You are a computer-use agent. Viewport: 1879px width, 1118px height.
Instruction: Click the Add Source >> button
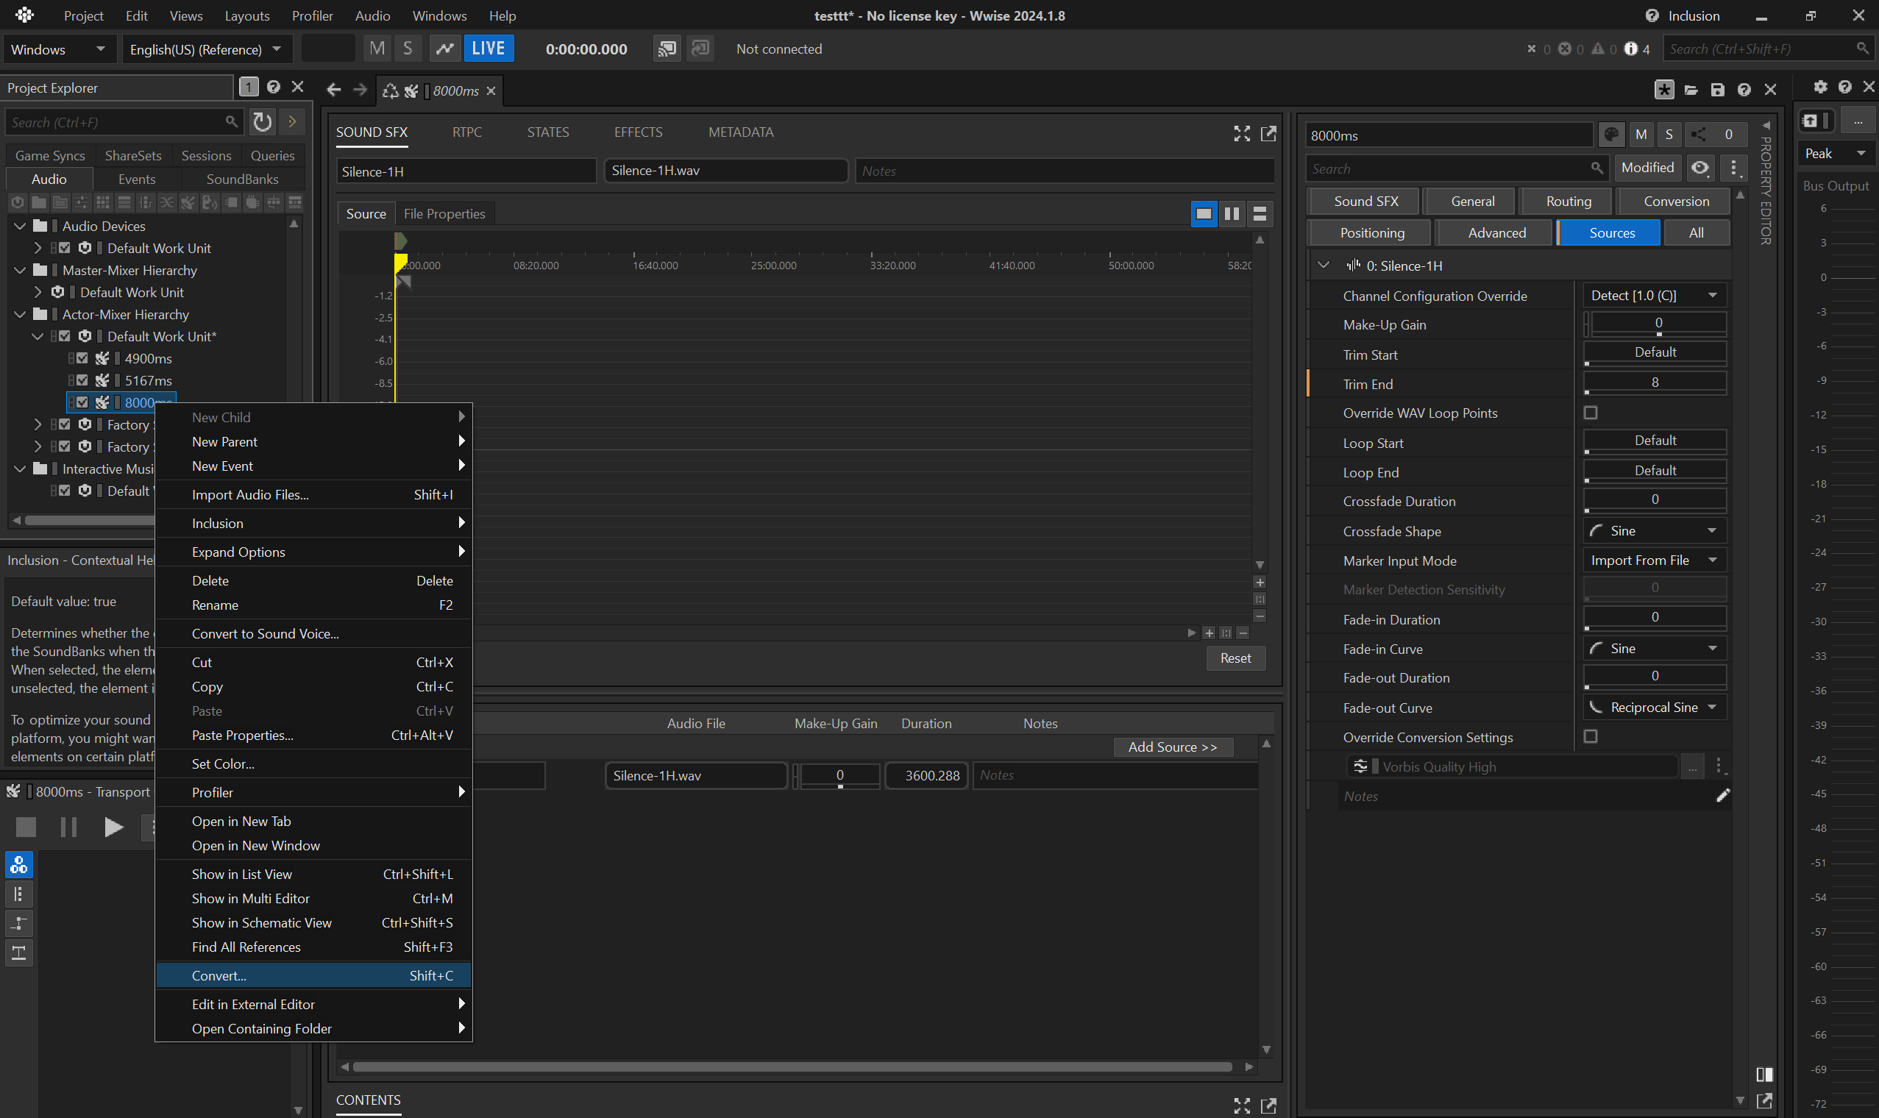[1172, 747]
